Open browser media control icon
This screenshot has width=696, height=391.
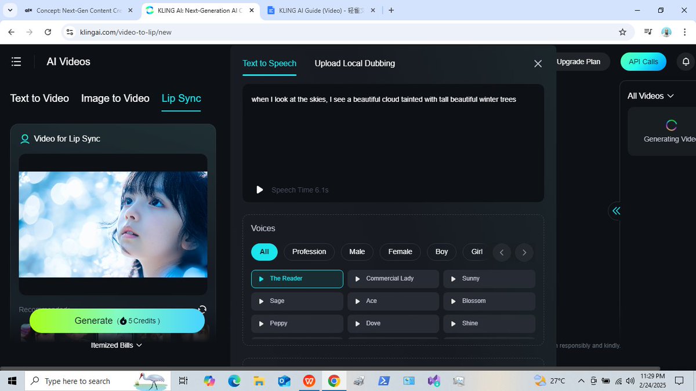[x=648, y=32]
